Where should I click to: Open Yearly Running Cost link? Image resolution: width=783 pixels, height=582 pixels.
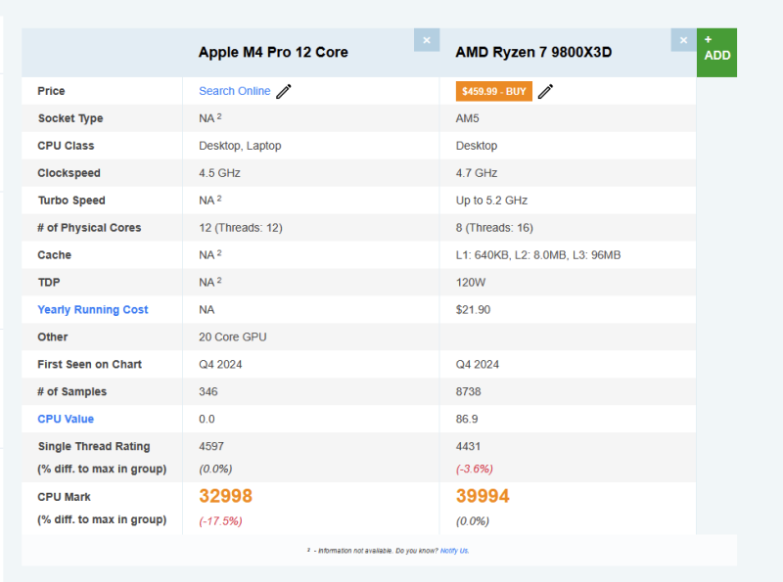pyautogui.click(x=93, y=309)
